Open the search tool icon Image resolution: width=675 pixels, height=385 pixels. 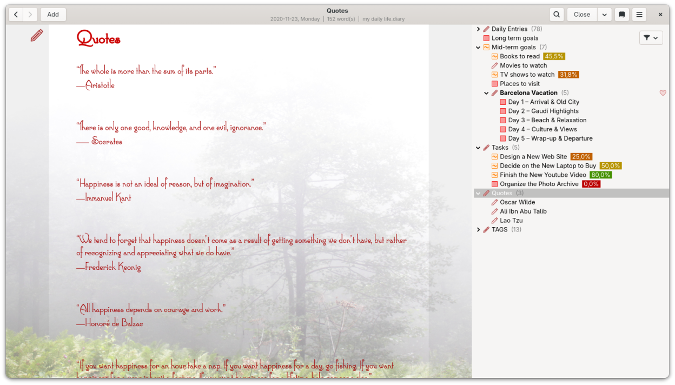pyautogui.click(x=557, y=15)
